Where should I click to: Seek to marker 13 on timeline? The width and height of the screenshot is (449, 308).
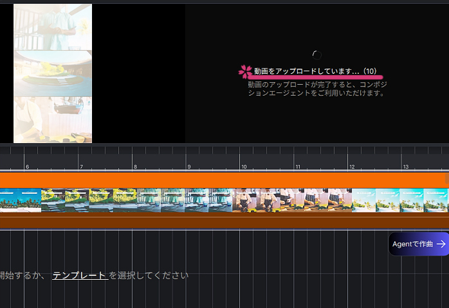tap(405, 166)
